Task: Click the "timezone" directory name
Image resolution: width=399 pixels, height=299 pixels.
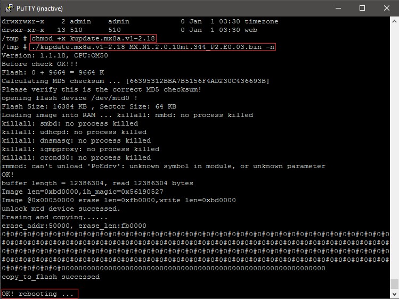Action: (x=261, y=21)
